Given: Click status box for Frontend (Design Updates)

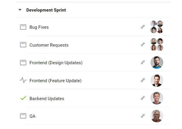Looking at the screenshot, I should (23, 62).
